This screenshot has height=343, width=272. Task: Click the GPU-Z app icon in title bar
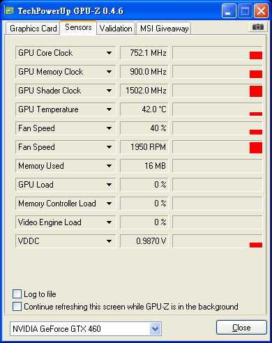click(x=9, y=10)
